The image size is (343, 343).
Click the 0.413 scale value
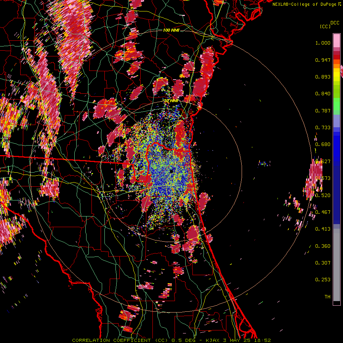click(323, 229)
